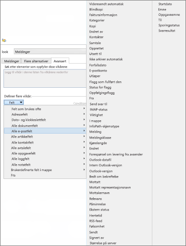Image resolution: width=186 pixels, height=246 pixels.
Task: Select Videresendt automatisk field
Action: tap(106, 4)
